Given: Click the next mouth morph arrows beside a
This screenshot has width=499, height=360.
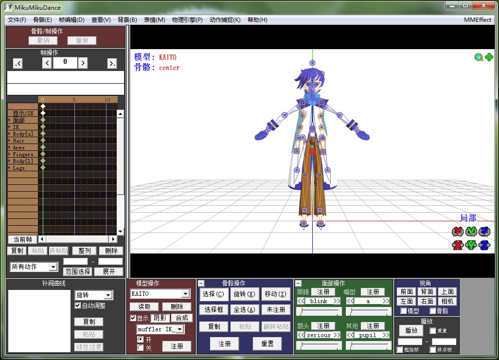Looking at the screenshot, I should [386, 301].
